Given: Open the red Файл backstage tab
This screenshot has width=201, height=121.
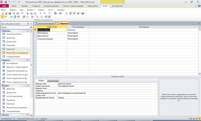Looking at the screenshot, I should [x=4, y=6].
